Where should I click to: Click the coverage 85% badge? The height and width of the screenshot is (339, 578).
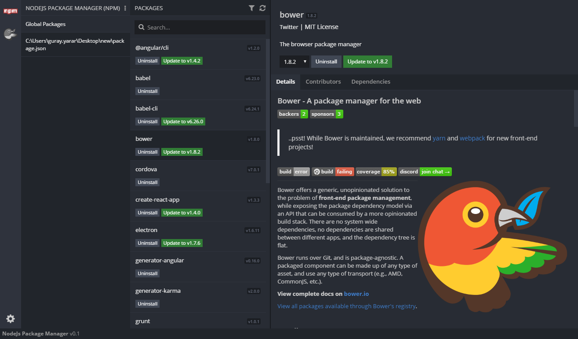[376, 172]
